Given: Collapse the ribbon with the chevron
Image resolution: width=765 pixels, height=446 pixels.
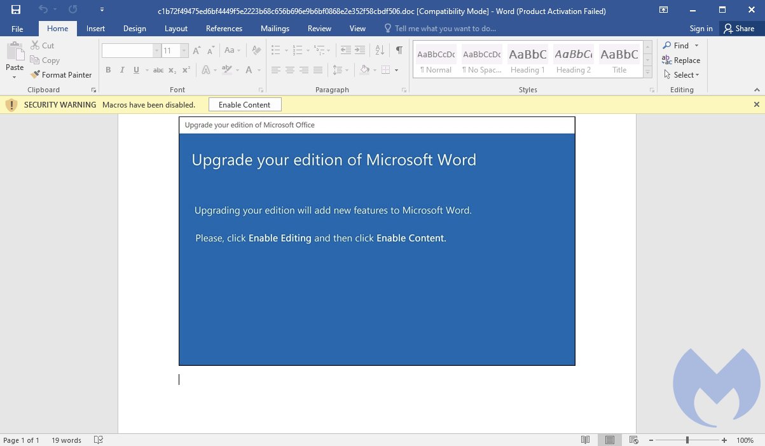Looking at the screenshot, I should coord(757,90).
